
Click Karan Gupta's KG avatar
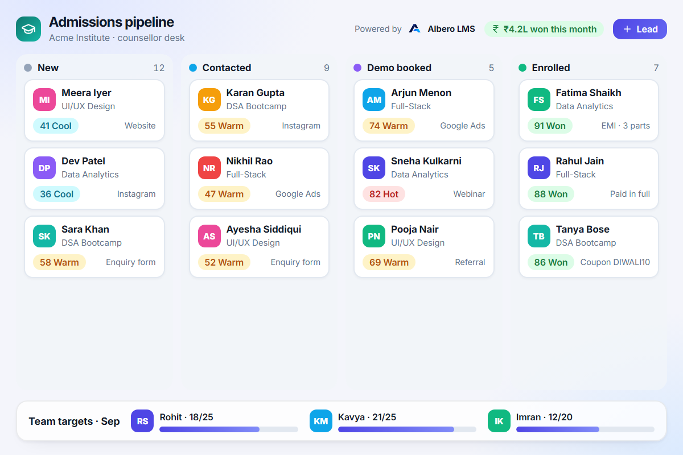coord(209,100)
